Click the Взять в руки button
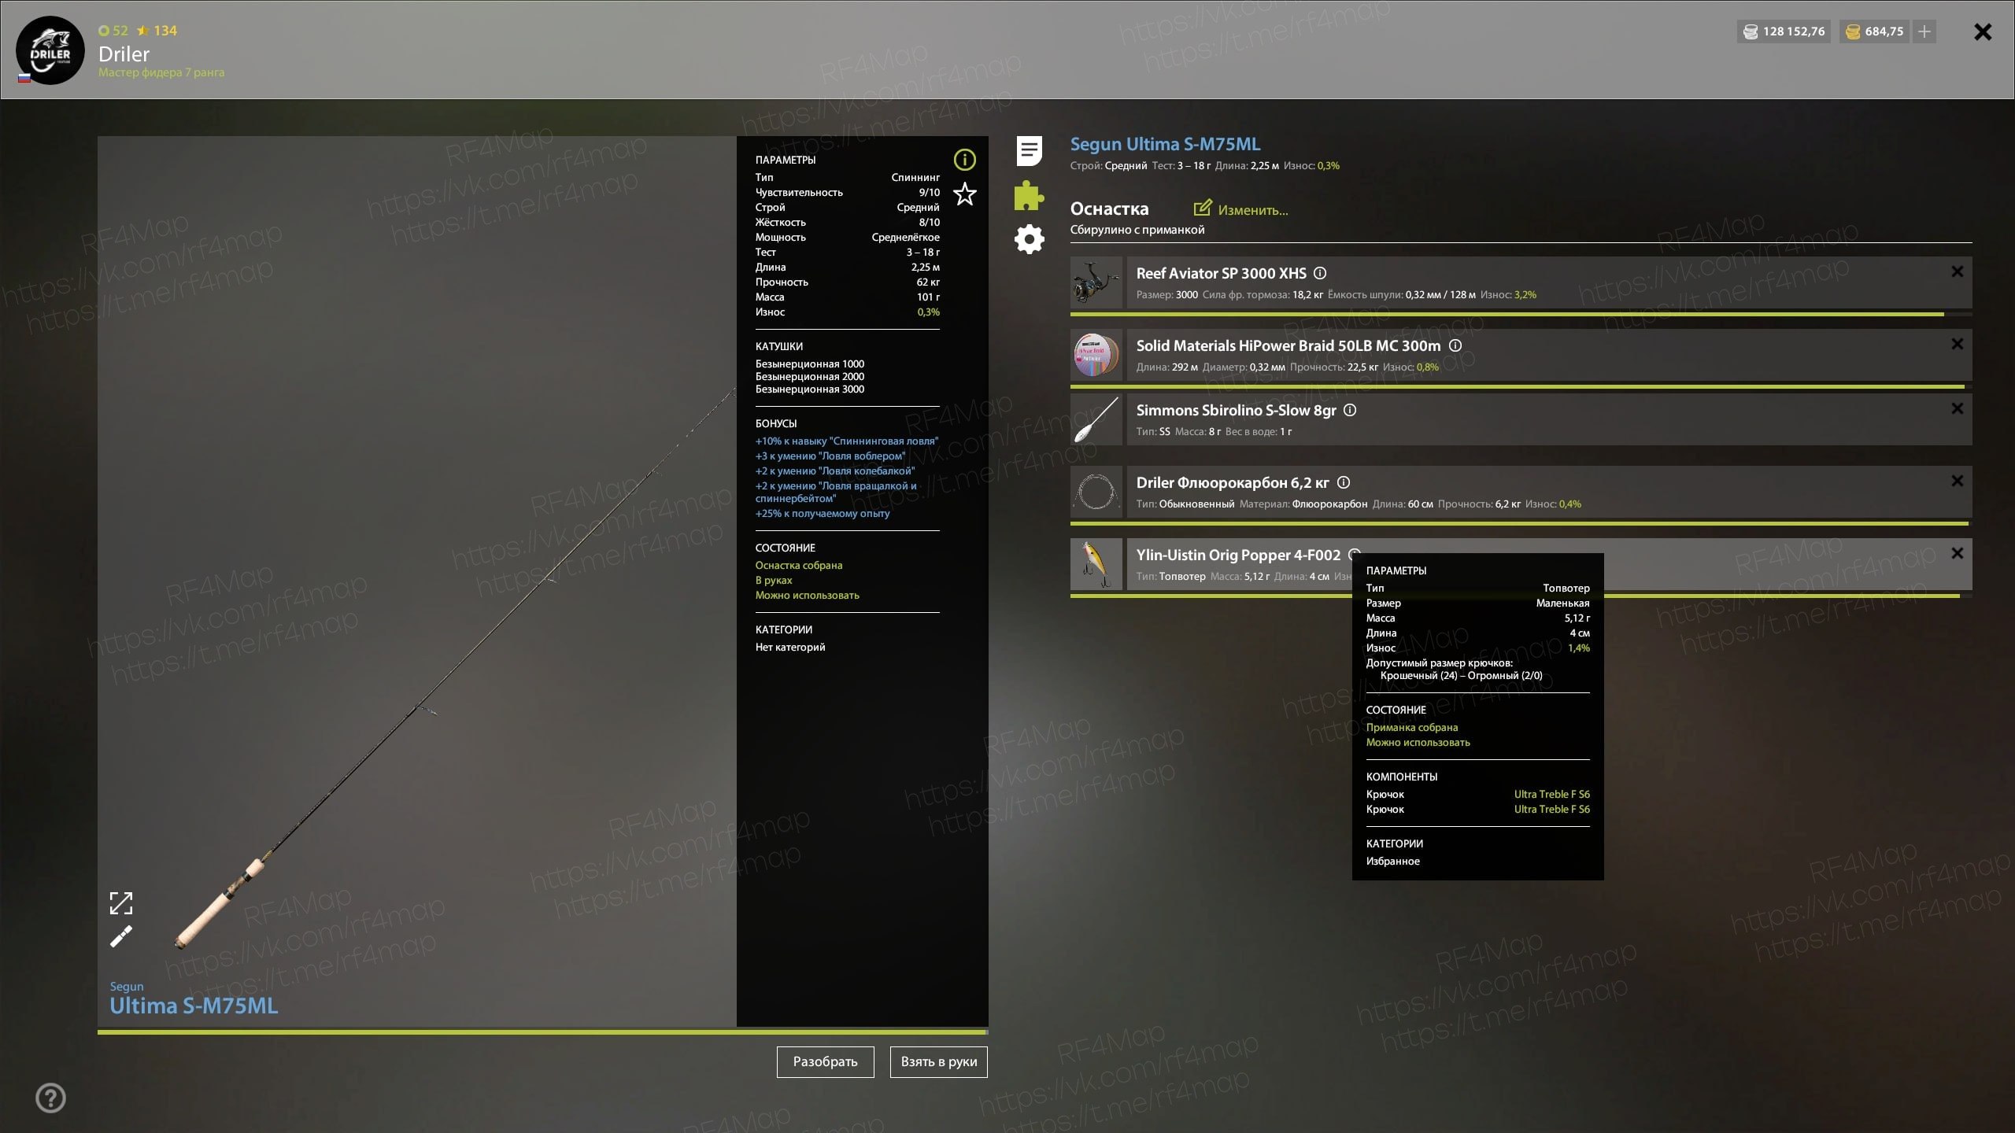 (938, 1061)
